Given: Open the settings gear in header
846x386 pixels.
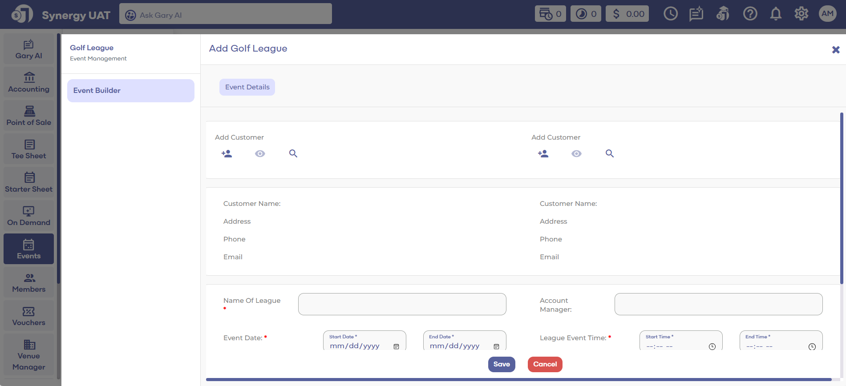Looking at the screenshot, I should click(801, 14).
